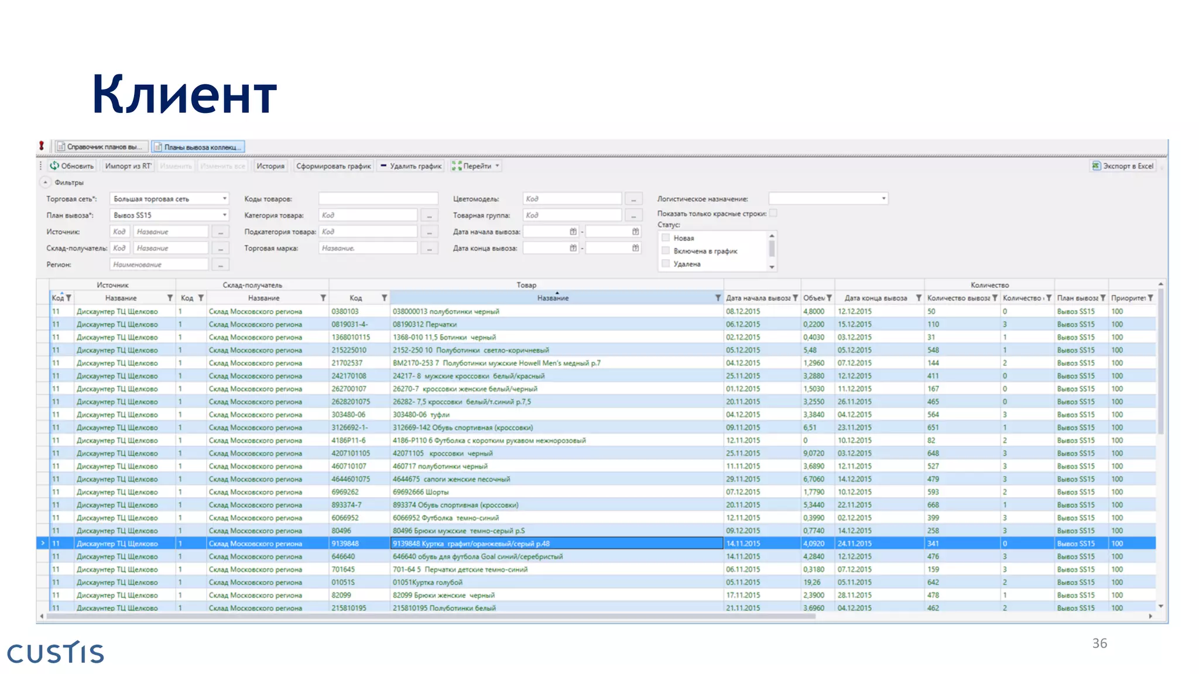Enable Показать только красные строки checkbox
1199x674 pixels.
click(773, 214)
